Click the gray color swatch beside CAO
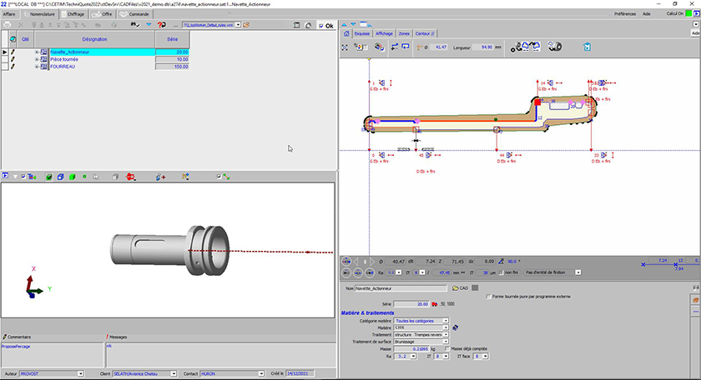The image size is (701, 380). tap(476, 288)
